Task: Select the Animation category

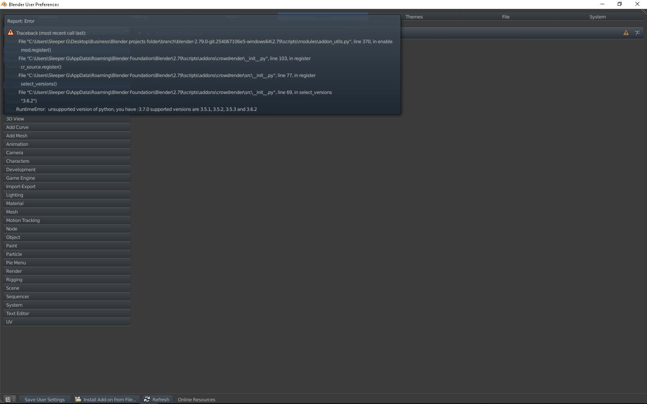Action: click(67, 144)
